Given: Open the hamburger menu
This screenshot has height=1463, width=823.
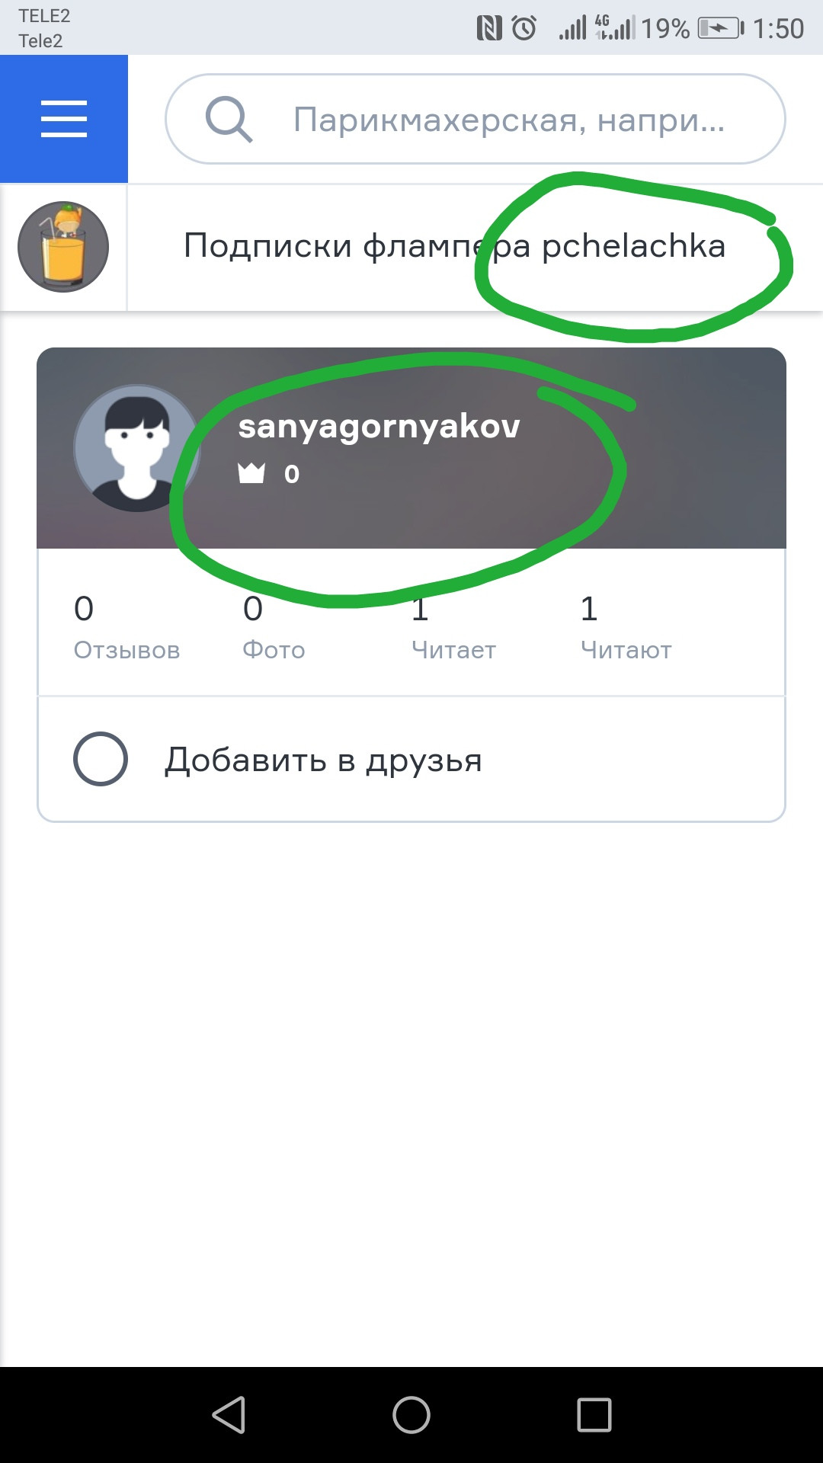Looking at the screenshot, I should coord(64,119).
